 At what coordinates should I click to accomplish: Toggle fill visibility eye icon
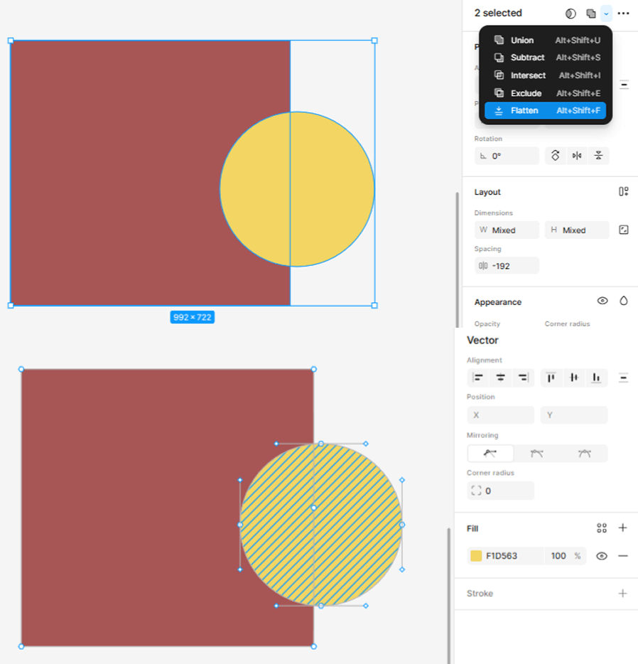tap(602, 556)
